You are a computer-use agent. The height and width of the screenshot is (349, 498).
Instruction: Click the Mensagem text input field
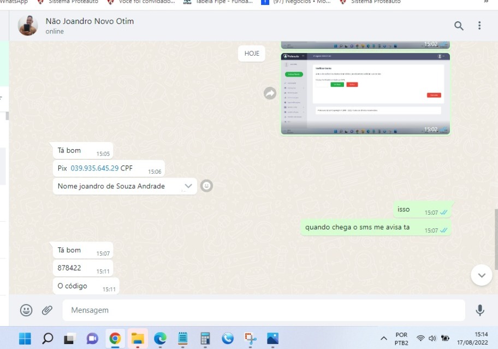click(262, 310)
